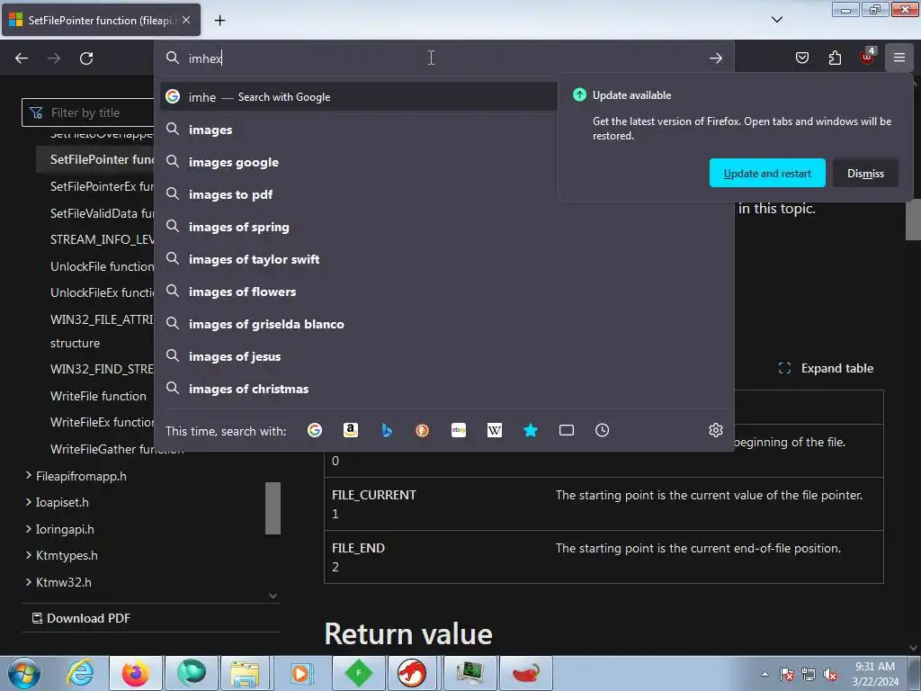Open the Extensions puzzle icon
The height and width of the screenshot is (691, 921).
835,58
